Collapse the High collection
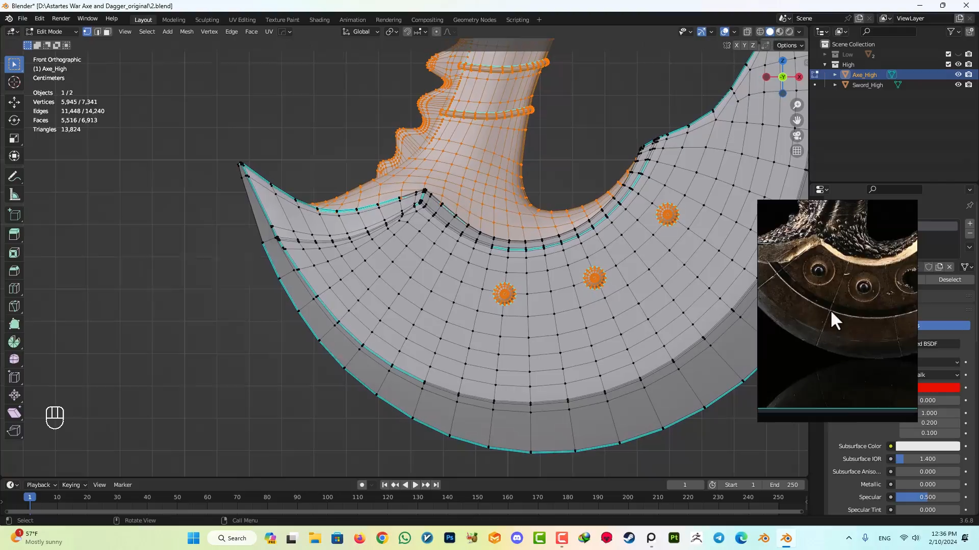The width and height of the screenshot is (979, 550). (826, 65)
